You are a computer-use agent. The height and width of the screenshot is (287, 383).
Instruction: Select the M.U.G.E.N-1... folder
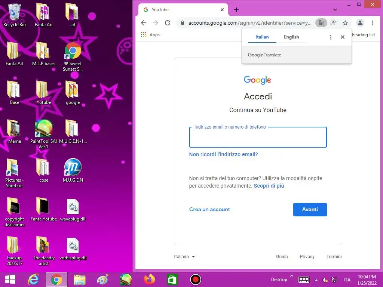[73, 132]
